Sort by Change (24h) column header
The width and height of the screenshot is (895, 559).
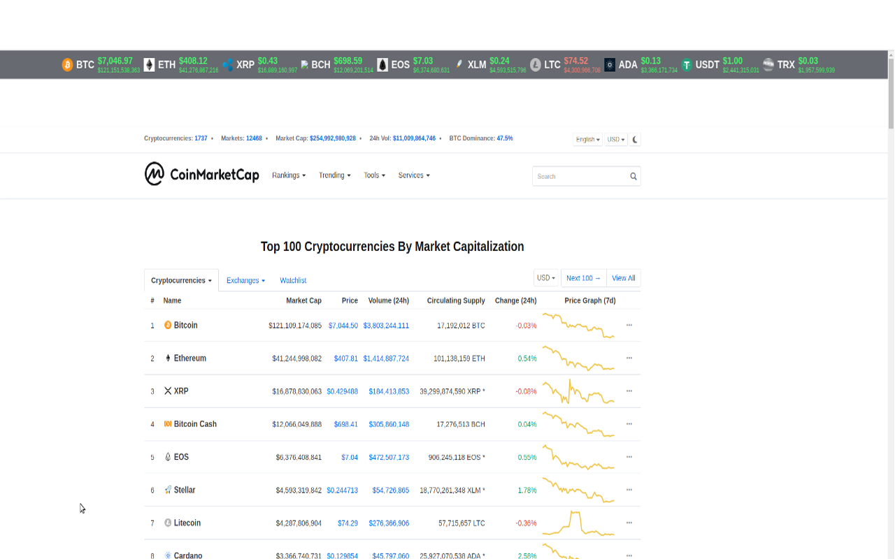516,300
